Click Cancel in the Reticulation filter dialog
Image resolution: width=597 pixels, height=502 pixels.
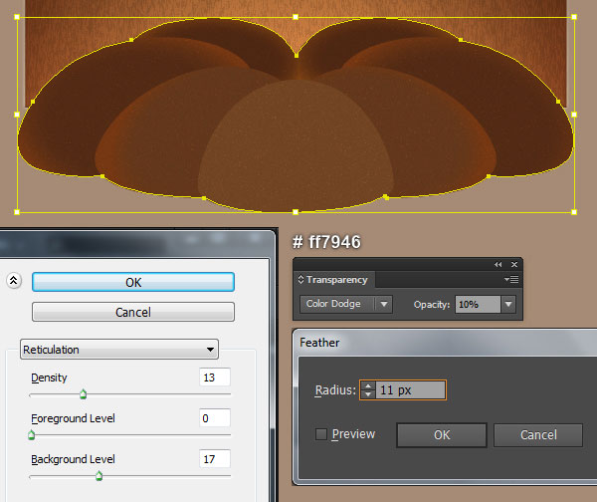pos(133,312)
